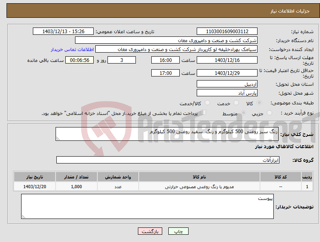Click item name مدیوم یا رنگ روغنی مصنوعی حرارتی
The width and height of the screenshot is (320, 242).
[199, 187]
